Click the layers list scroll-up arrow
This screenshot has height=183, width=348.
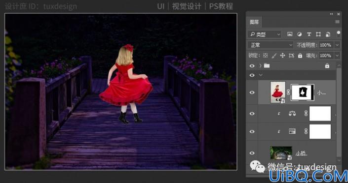coord(339,65)
